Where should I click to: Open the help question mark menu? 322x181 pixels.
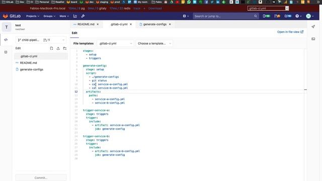298,16
